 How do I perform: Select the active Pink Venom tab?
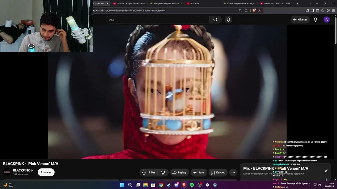tap(99, 3)
